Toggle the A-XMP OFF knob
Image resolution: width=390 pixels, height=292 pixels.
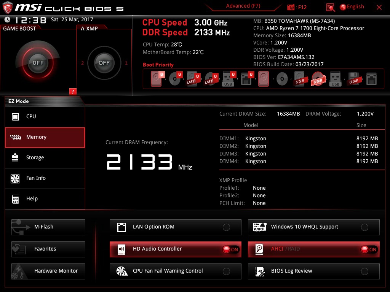tap(104, 63)
